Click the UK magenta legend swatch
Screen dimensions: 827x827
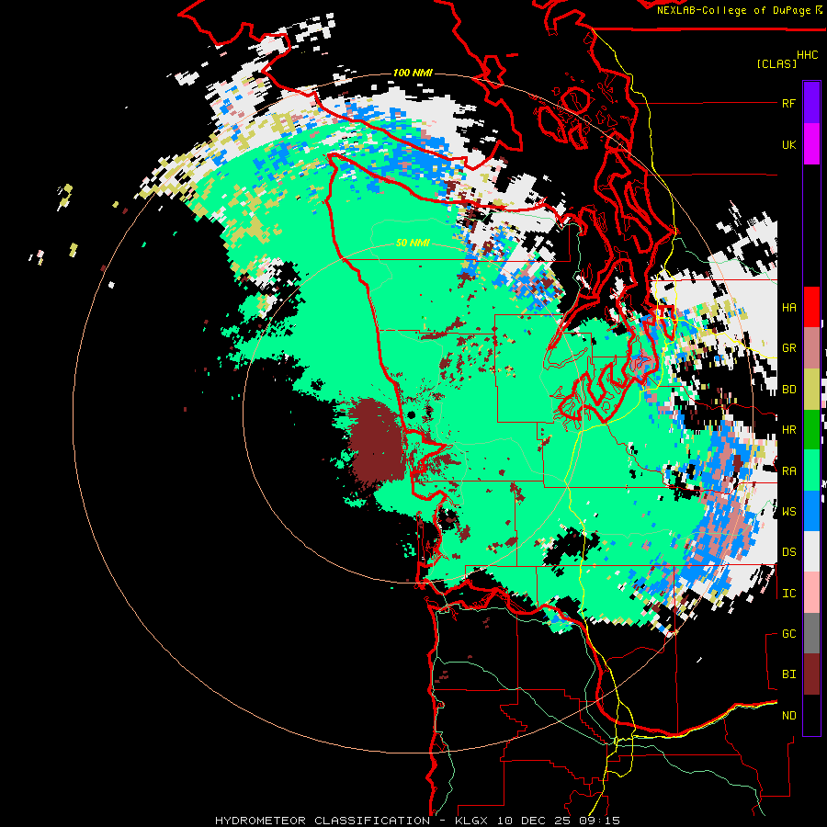pos(811,144)
